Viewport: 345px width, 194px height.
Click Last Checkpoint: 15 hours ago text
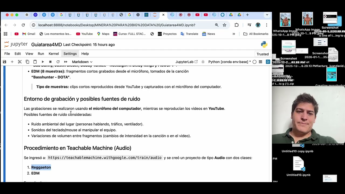(x=89, y=44)
